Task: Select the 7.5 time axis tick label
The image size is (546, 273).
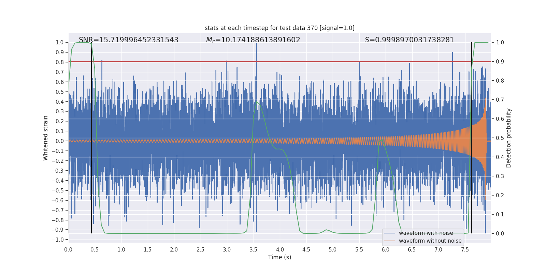Action: coord(465,250)
